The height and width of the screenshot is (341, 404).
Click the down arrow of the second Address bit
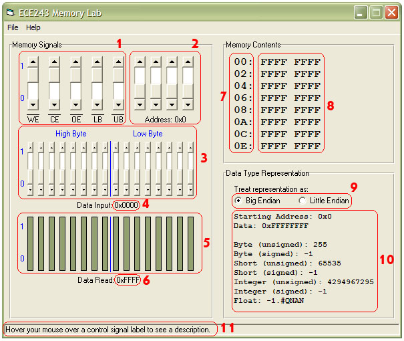click(156, 105)
